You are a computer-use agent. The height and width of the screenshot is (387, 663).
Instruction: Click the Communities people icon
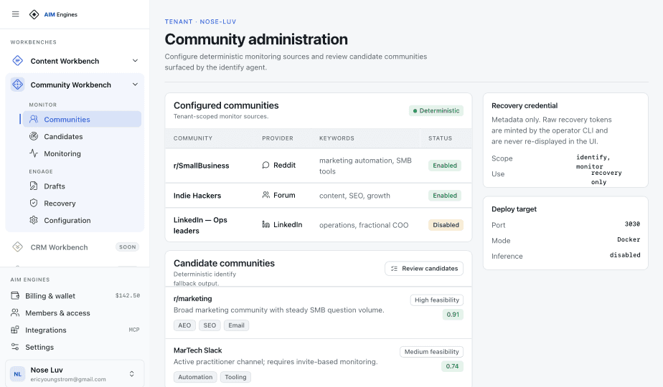(x=34, y=119)
